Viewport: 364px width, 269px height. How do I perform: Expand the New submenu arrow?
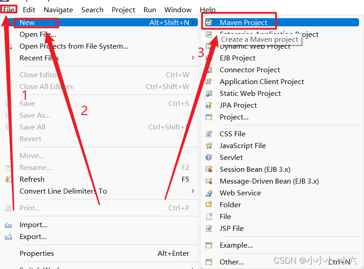[x=193, y=23]
